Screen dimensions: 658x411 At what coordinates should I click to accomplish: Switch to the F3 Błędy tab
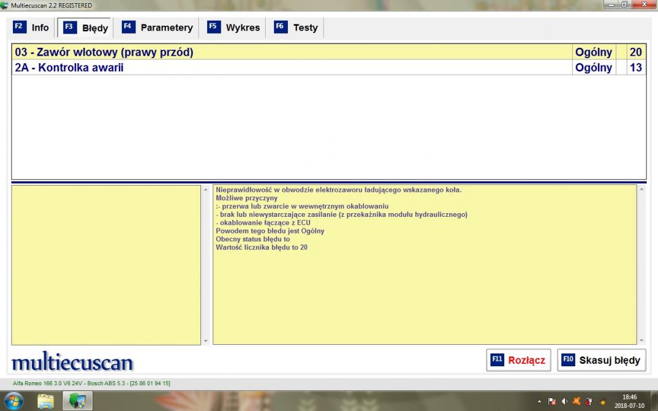pos(86,28)
